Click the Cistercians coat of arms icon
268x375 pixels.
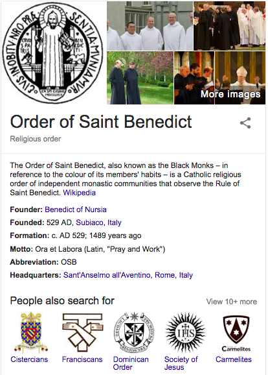(31, 332)
